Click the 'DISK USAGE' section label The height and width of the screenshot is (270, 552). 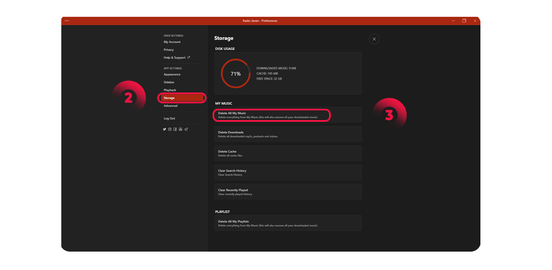[x=225, y=49]
